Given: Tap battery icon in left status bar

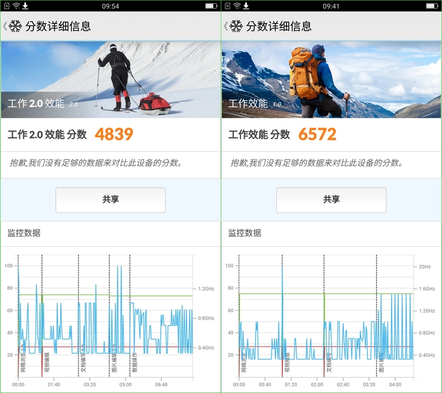Looking at the screenshot, I should tap(211, 5).
